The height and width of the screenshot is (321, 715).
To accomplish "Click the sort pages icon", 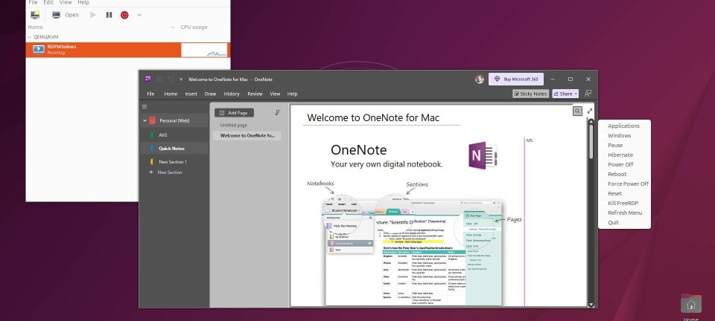I will coord(278,113).
